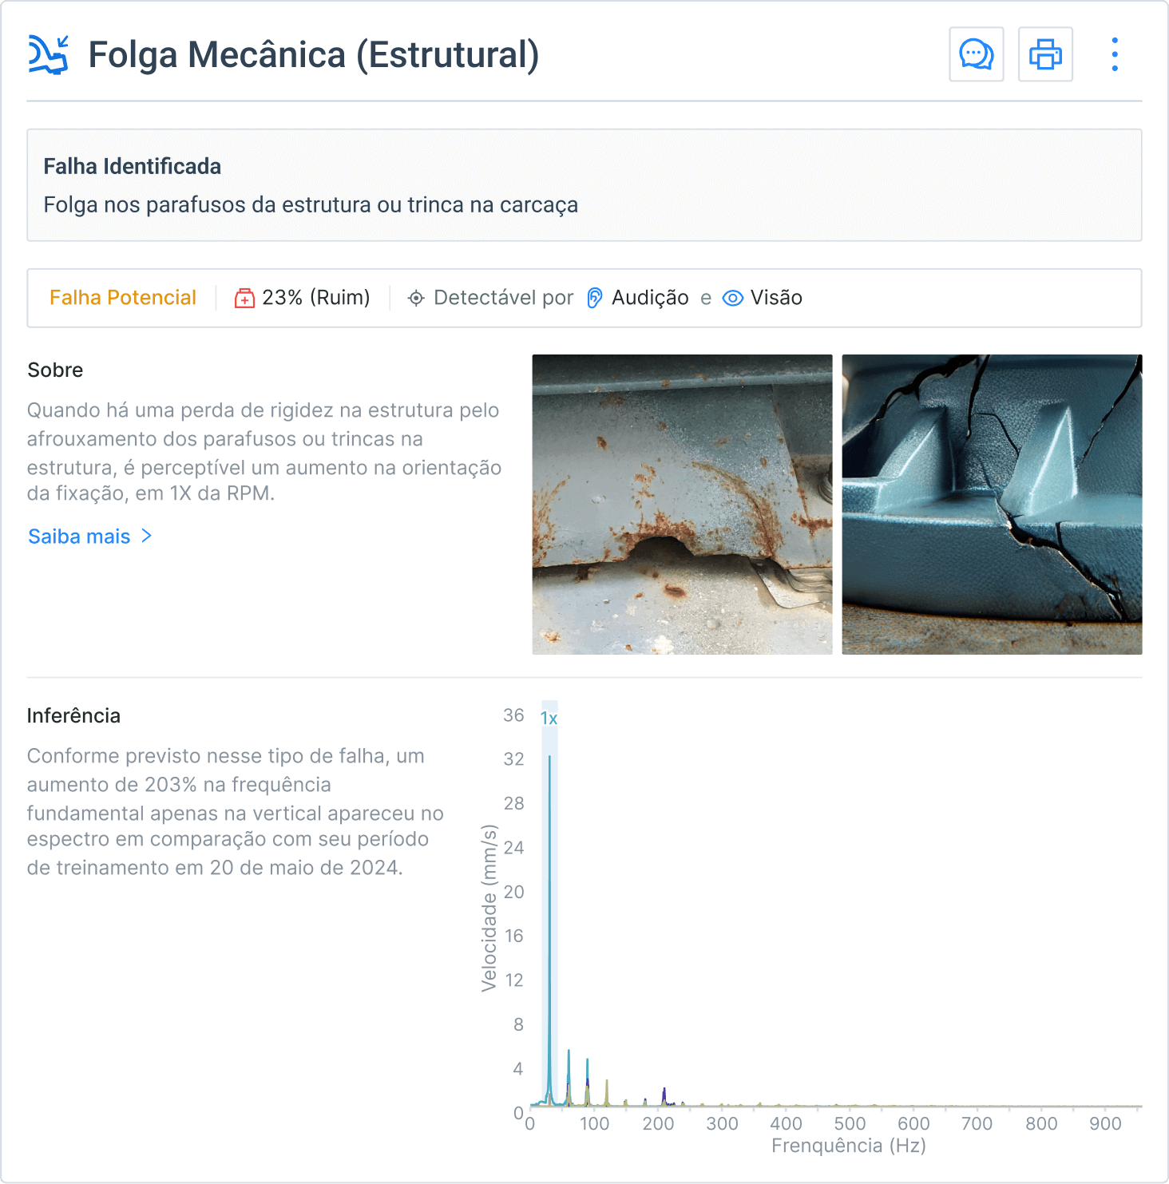
Task: Click the crosshair detectability icon
Action: [416, 299]
